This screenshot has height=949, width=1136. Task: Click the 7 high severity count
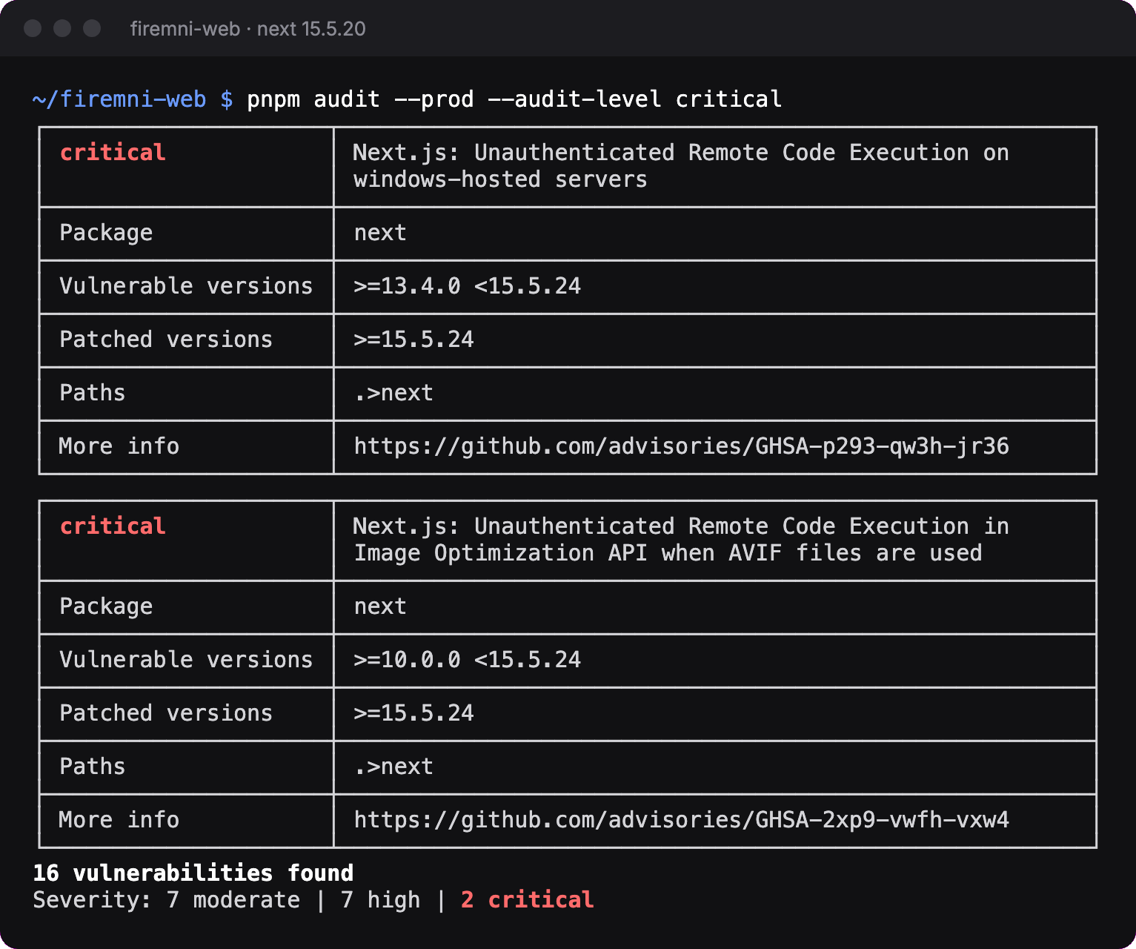pyautogui.click(x=380, y=900)
